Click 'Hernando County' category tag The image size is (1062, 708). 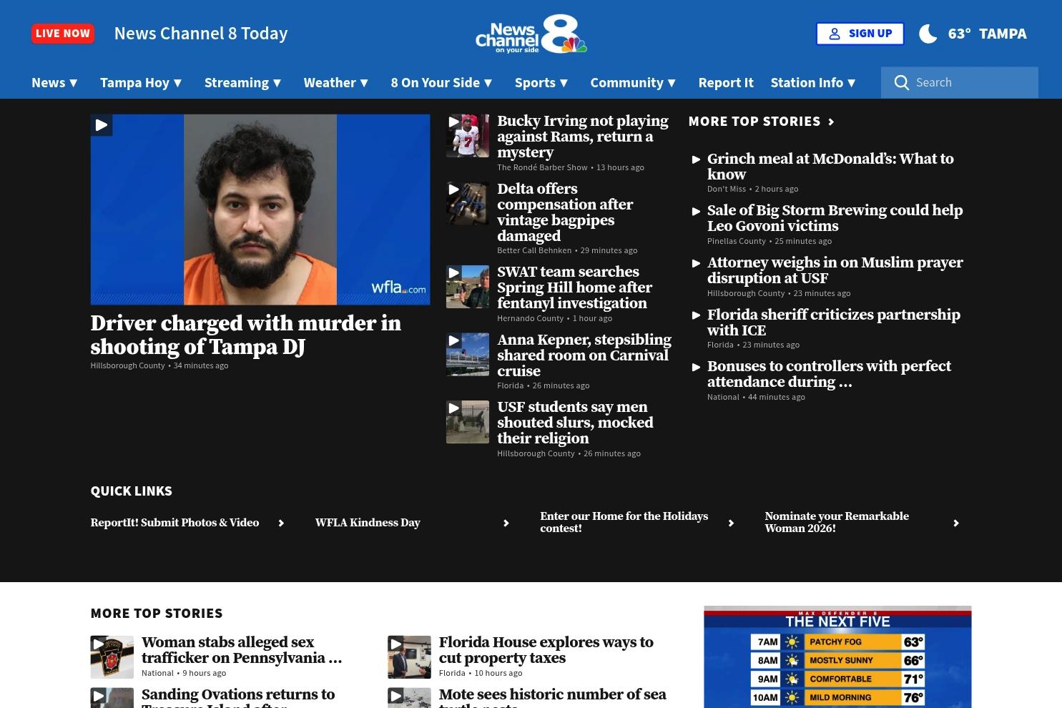531,318
